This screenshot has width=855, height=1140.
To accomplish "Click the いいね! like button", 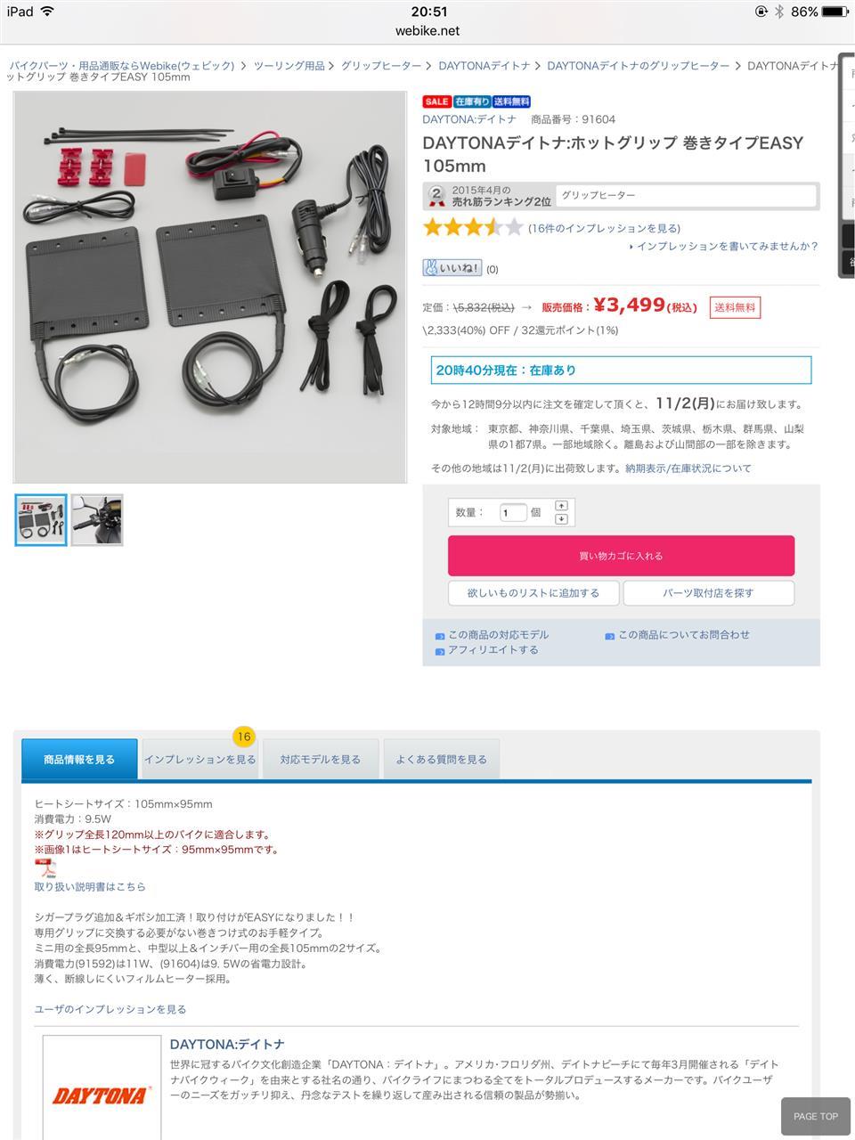I will click(452, 267).
